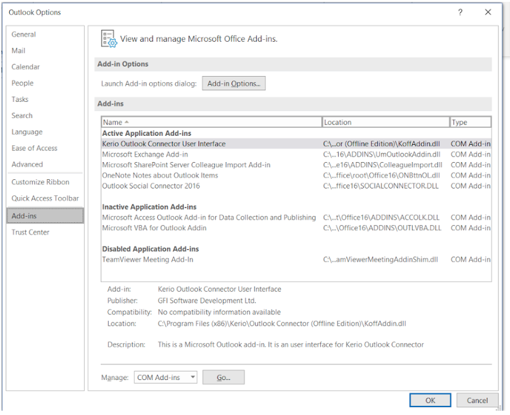
Task: Select Quick Access Toolbar category
Action: 45,198
